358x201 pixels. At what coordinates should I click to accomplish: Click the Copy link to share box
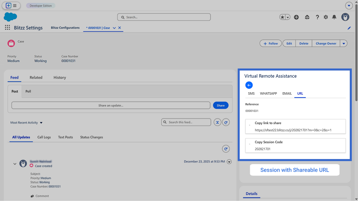point(295,126)
